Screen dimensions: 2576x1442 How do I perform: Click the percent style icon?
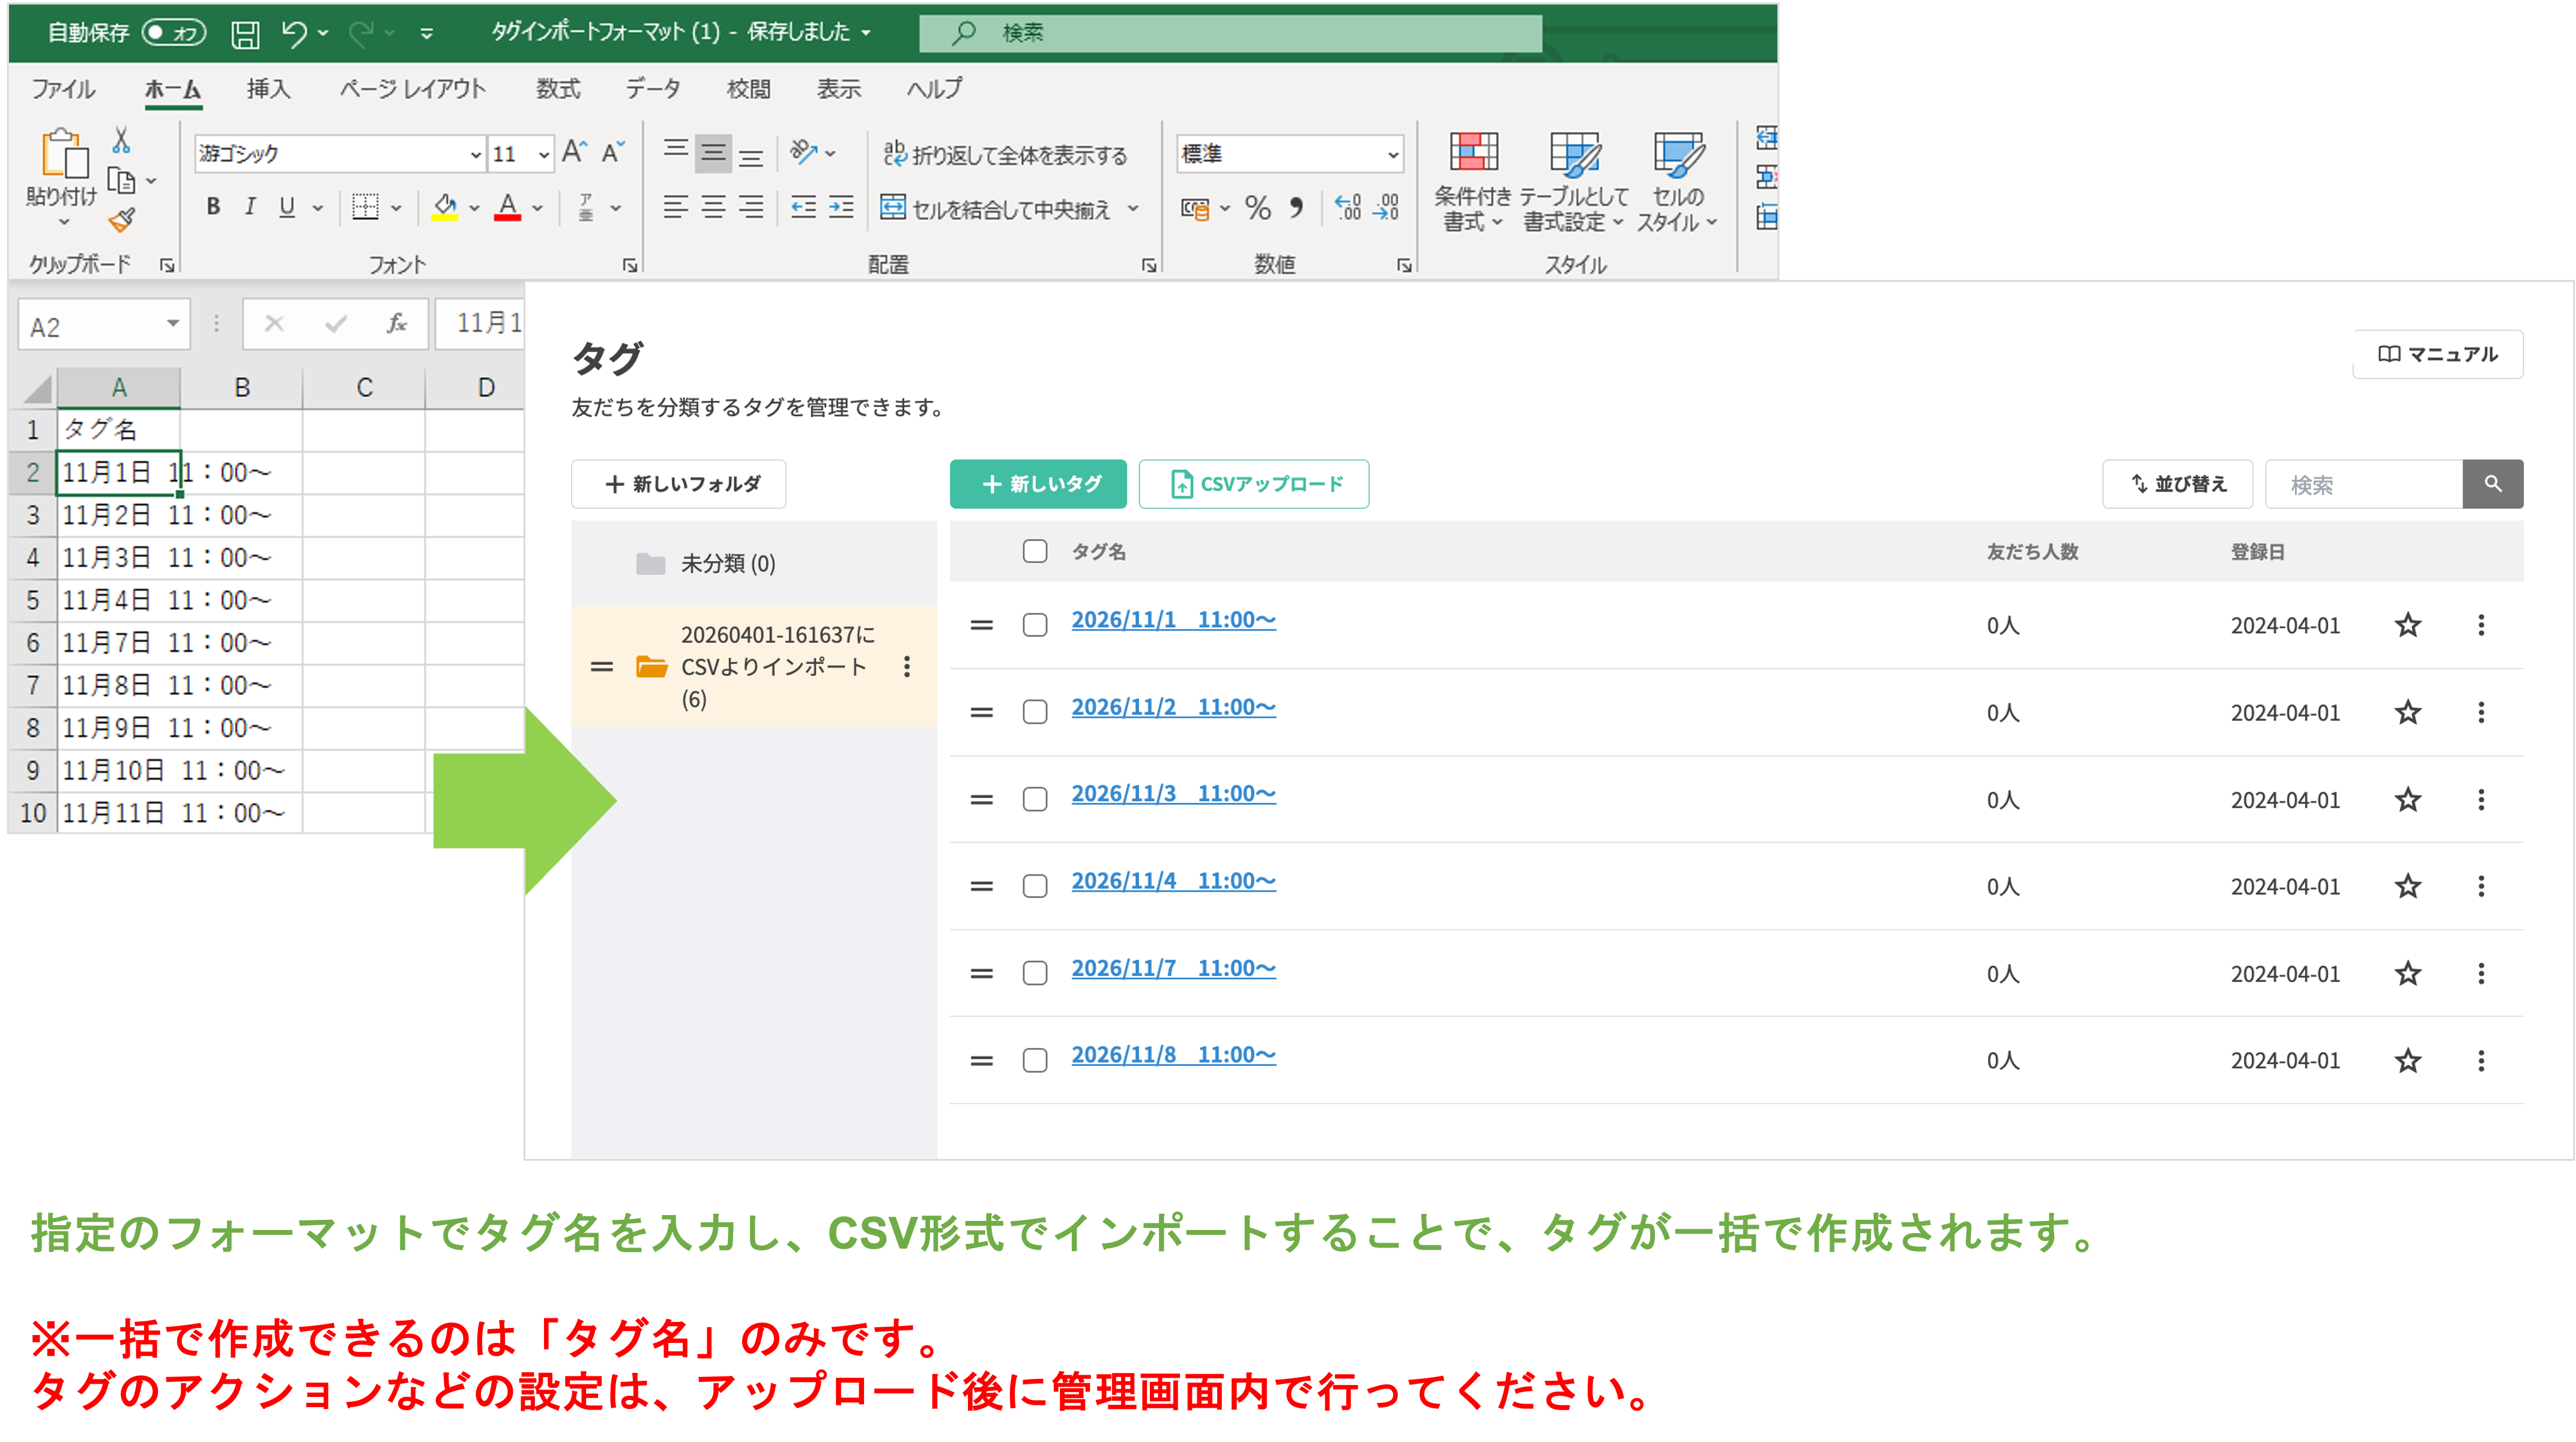point(1257,208)
